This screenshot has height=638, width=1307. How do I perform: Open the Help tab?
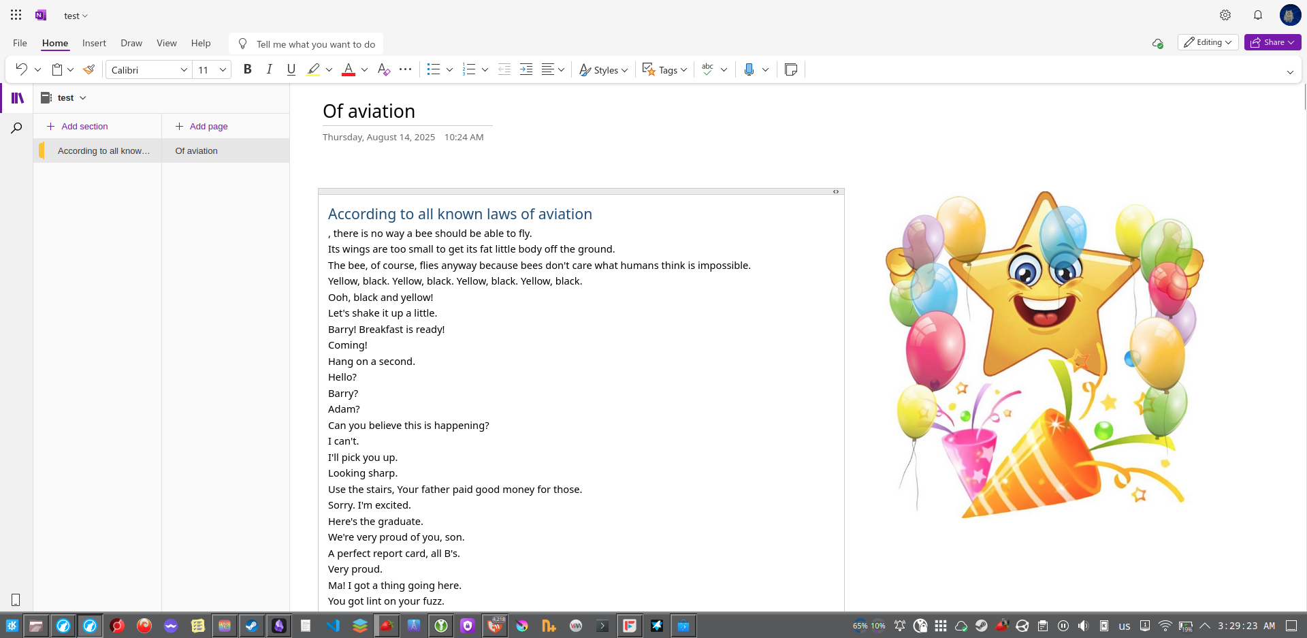tap(201, 43)
